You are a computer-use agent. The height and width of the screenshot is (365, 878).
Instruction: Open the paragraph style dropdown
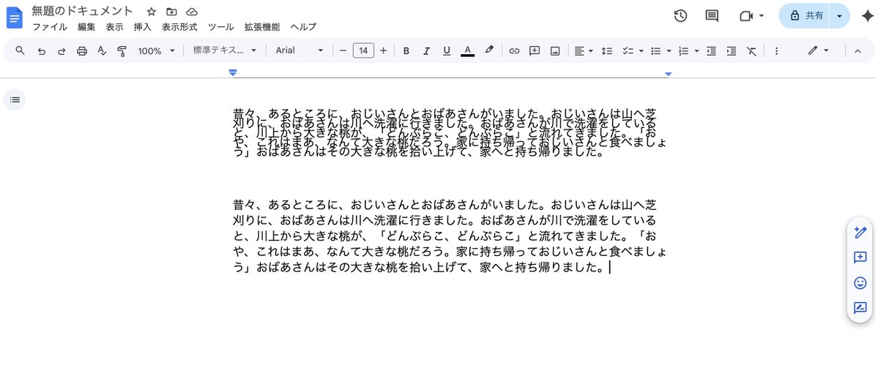tap(225, 51)
